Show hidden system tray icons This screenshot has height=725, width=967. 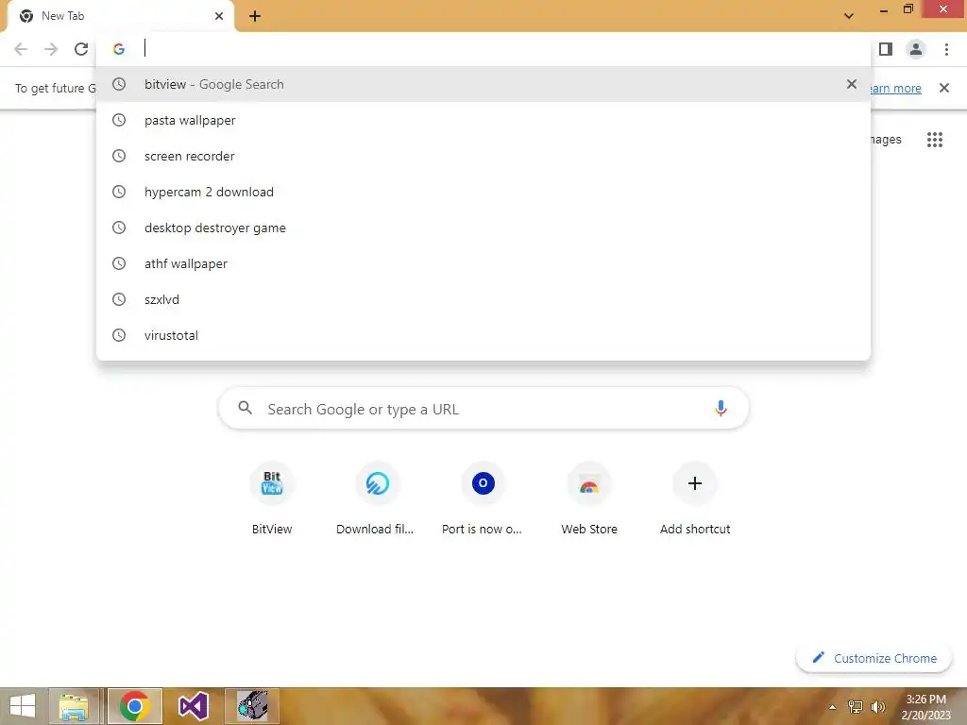point(833,707)
